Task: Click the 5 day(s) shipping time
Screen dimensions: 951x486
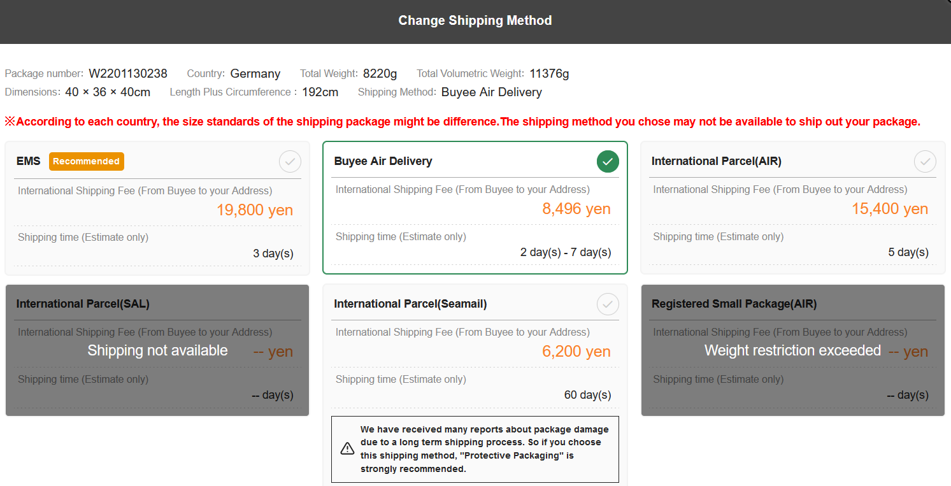Action: [908, 252]
